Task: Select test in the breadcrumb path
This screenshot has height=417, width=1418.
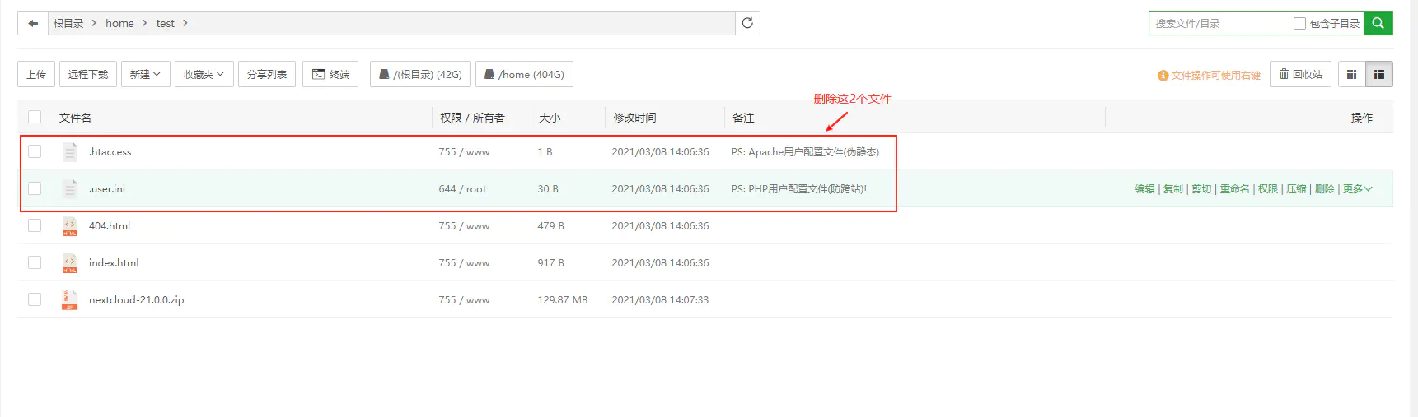Action: coord(165,23)
